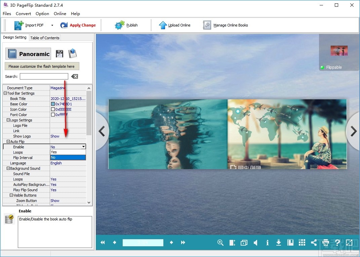Select the Logo File row
The width and height of the screenshot is (360, 257).
45,125
